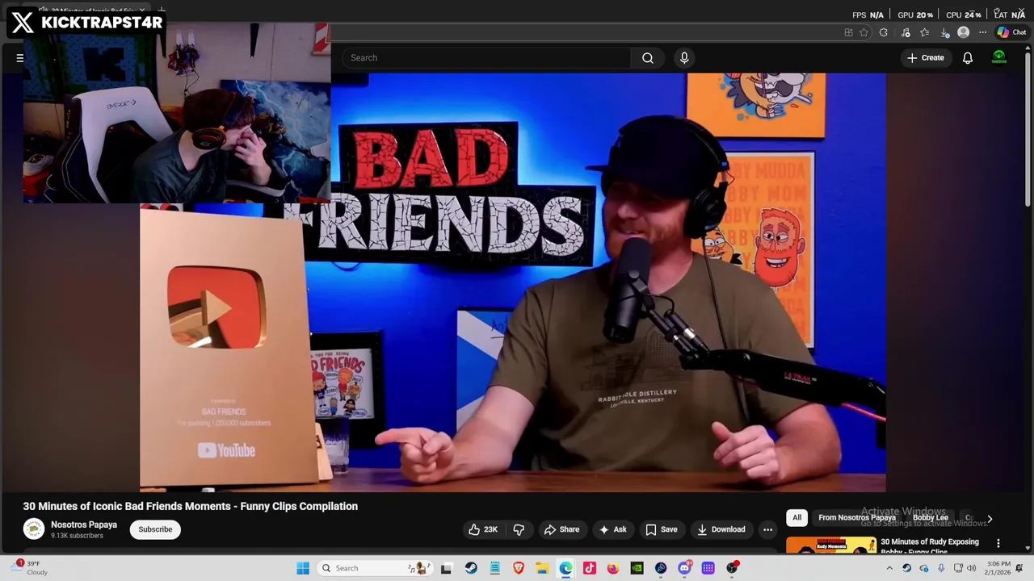The image size is (1034, 581).
Task: Open the volume speaker tray icon
Action: point(972,568)
